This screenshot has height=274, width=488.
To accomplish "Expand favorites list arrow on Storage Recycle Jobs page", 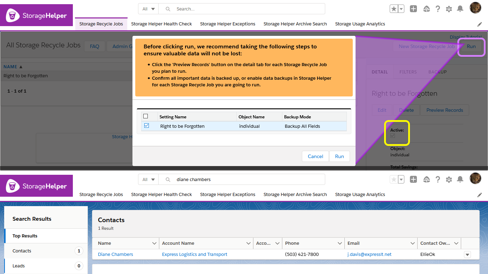I will pyautogui.click(x=401, y=9).
